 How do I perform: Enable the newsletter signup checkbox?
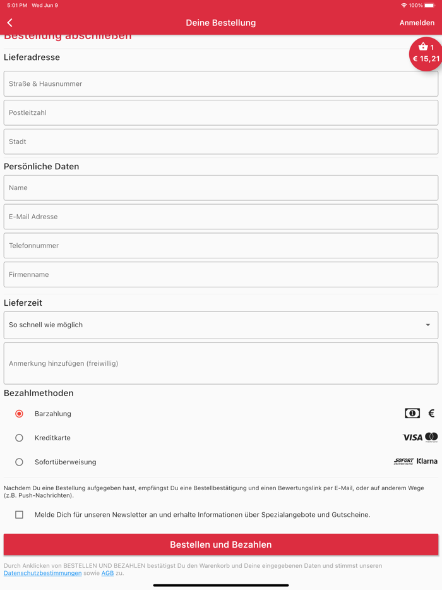tap(19, 515)
